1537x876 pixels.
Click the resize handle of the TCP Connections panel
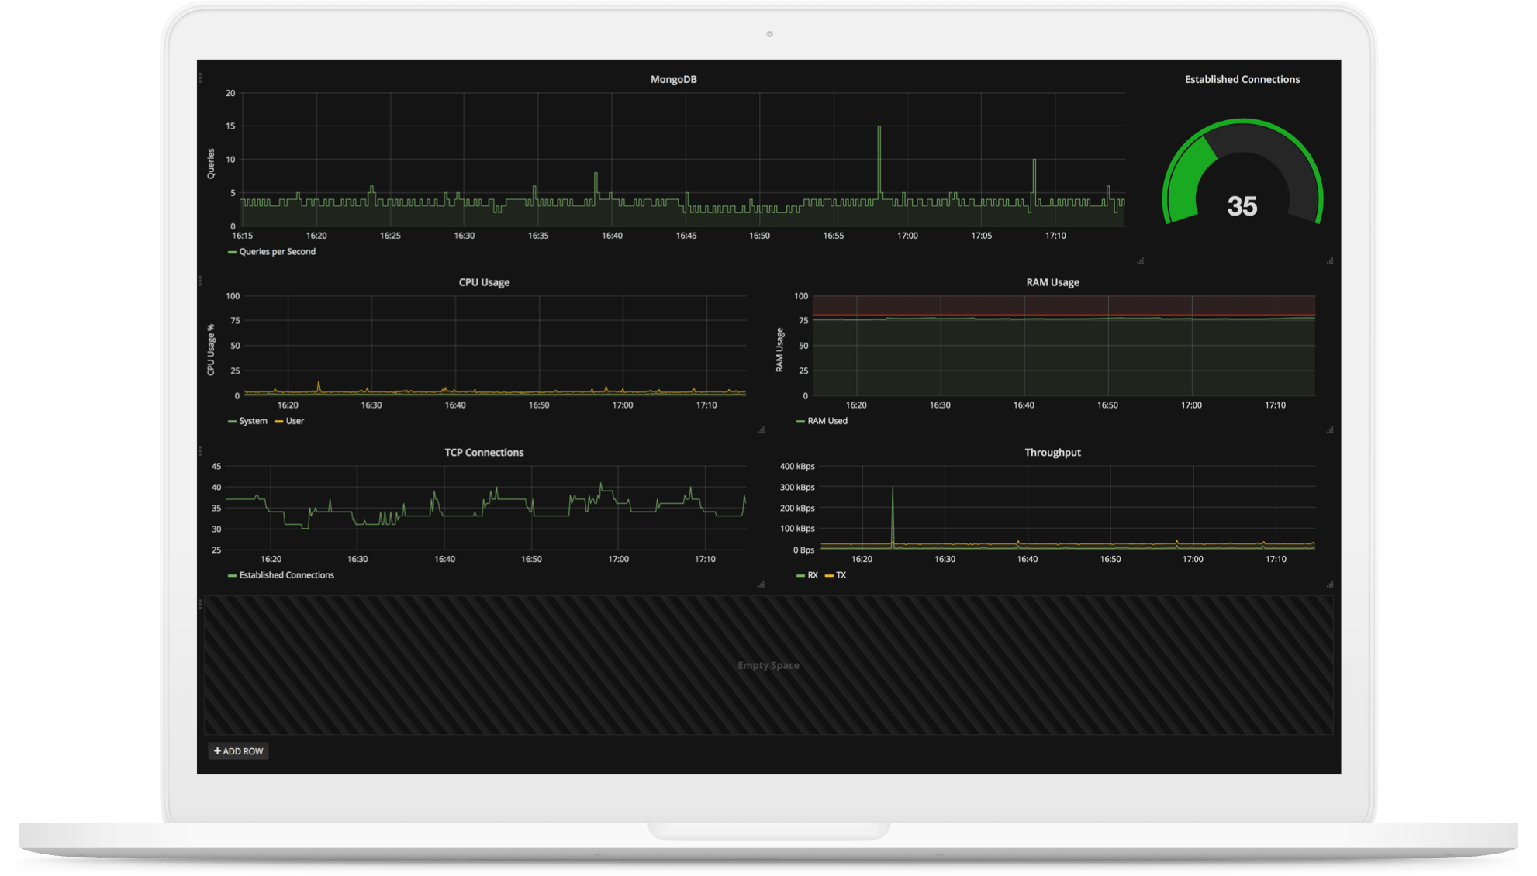click(x=761, y=585)
